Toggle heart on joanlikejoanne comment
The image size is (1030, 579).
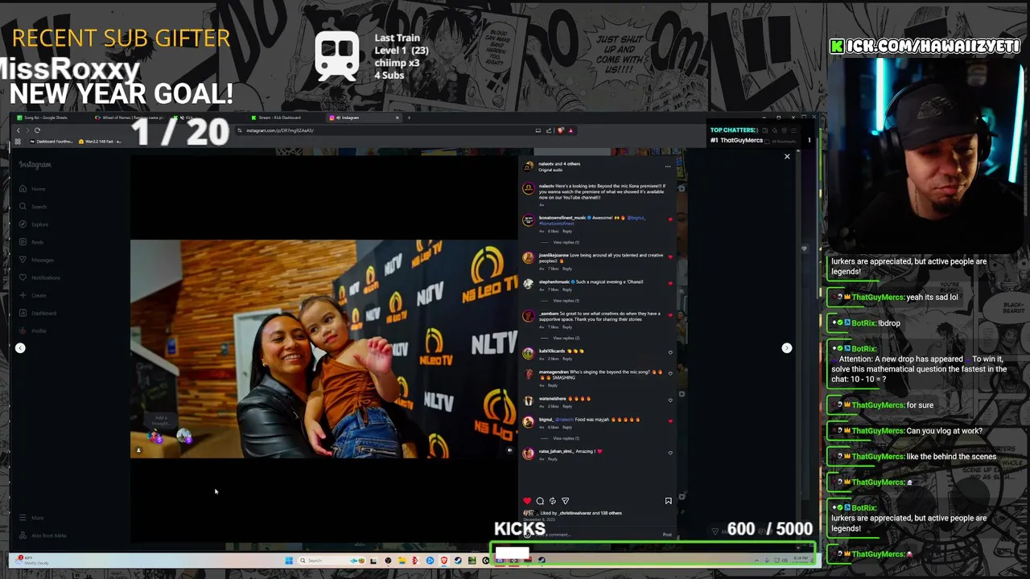point(670,257)
